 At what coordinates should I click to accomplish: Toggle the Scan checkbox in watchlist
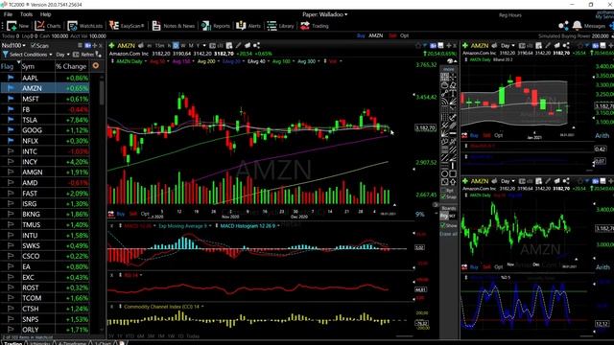coord(34,46)
